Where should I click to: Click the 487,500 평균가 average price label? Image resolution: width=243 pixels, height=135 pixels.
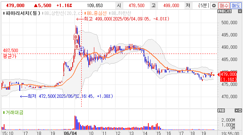click(10, 53)
